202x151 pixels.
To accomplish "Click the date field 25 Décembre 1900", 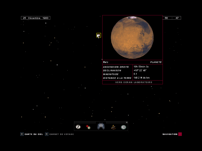I will click(x=36, y=18).
